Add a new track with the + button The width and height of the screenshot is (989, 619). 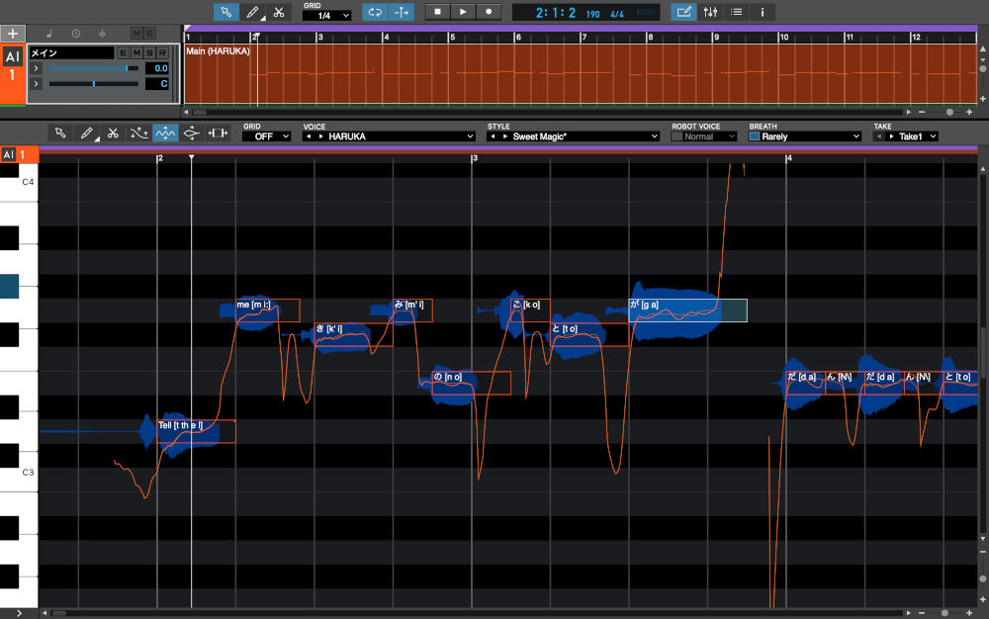(11, 33)
